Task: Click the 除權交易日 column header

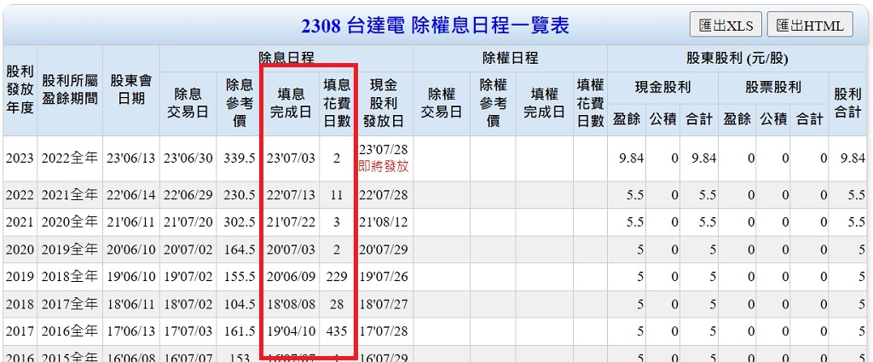Action: 442,103
